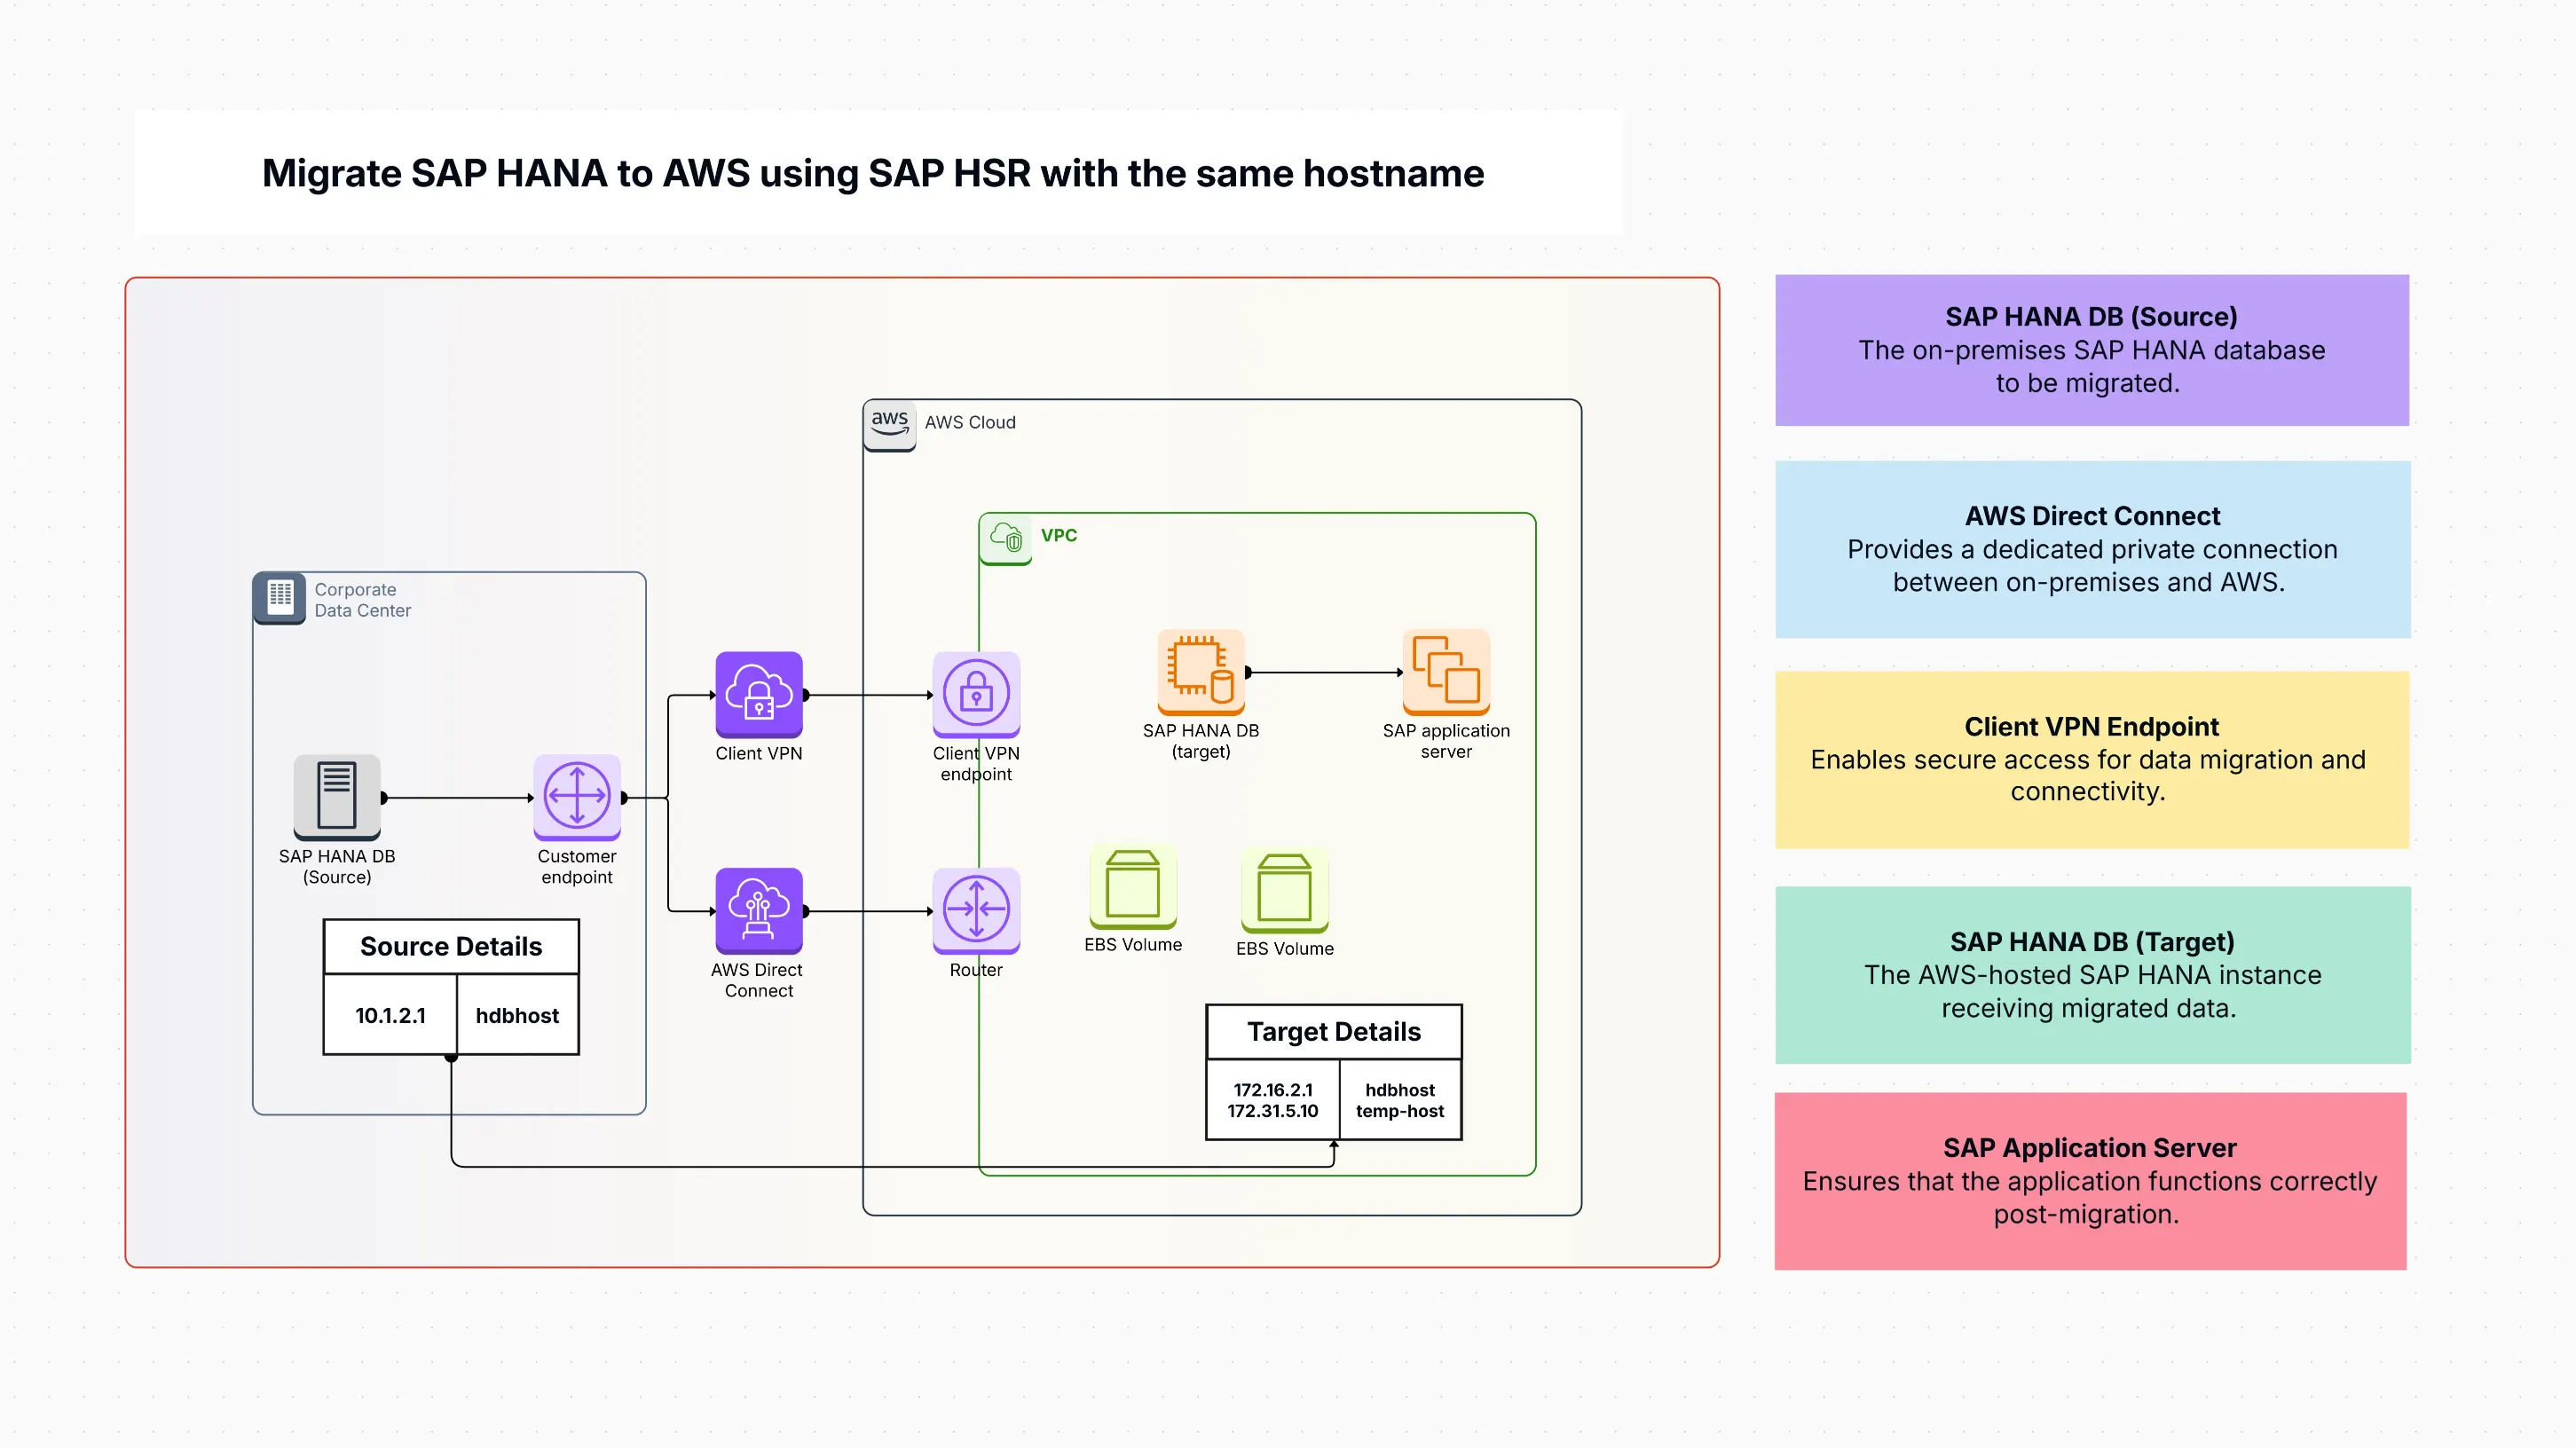Select the Target Details table header
Screen dimensions: 2576x1448
click(x=1333, y=1031)
